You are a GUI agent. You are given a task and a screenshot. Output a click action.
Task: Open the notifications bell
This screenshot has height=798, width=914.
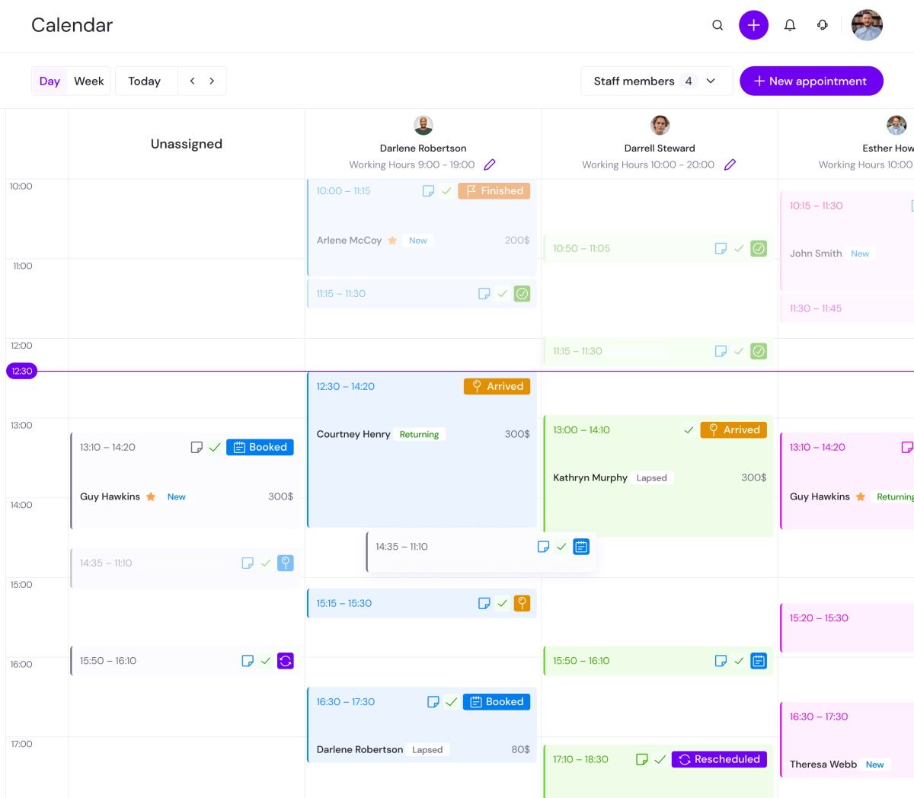pos(790,25)
